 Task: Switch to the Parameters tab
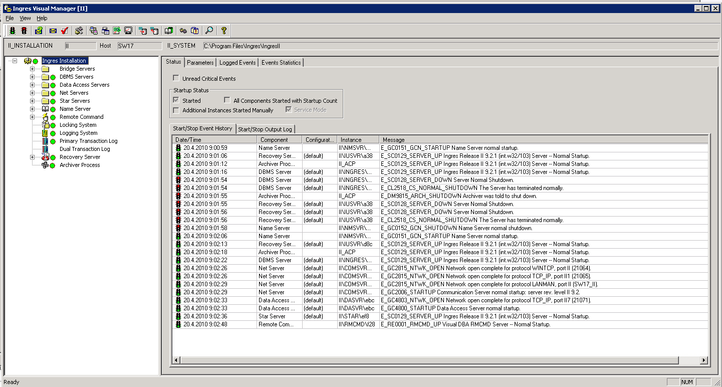200,63
